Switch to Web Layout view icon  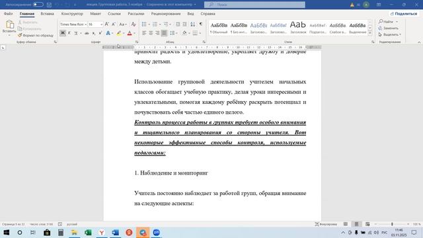[x=367, y=224]
